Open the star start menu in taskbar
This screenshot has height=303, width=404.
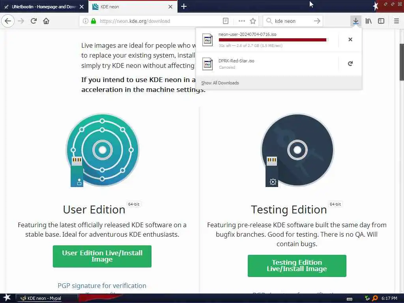point(7,298)
